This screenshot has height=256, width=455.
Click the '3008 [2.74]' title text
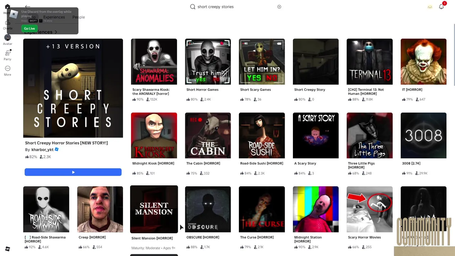pyautogui.click(x=411, y=164)
